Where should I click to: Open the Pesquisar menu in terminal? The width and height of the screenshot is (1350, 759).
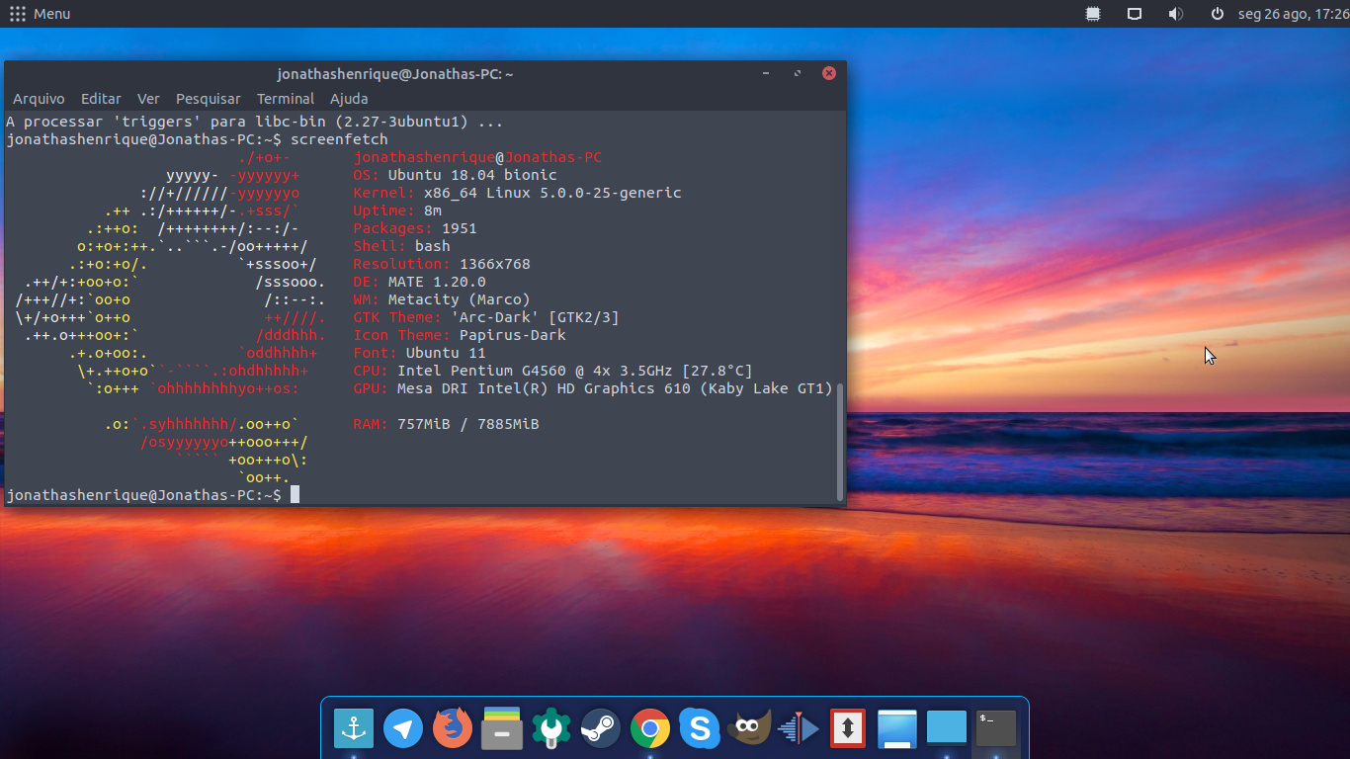point(208,99)
